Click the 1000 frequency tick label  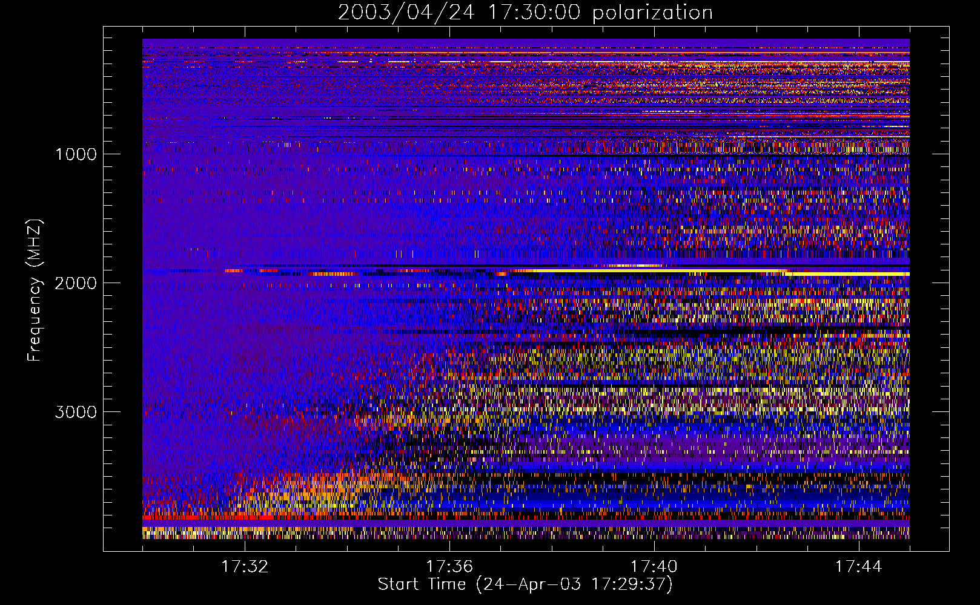click(x=76, y=154)
